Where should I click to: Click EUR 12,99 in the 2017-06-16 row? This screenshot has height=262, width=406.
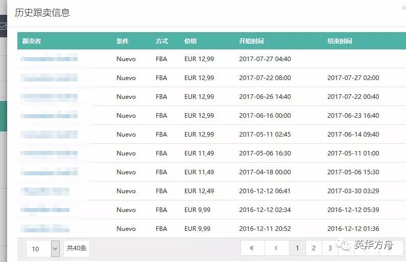(x=199, y=116)
